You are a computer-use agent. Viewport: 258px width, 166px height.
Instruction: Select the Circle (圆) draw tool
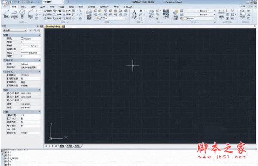(22, 14)
